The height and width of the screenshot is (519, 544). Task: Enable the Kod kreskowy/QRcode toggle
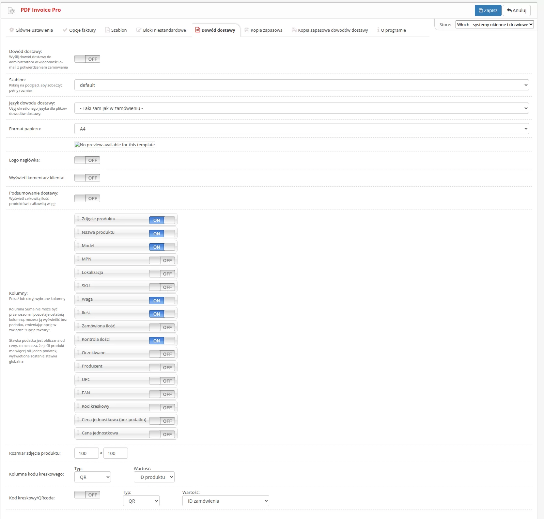coord(87,495)
